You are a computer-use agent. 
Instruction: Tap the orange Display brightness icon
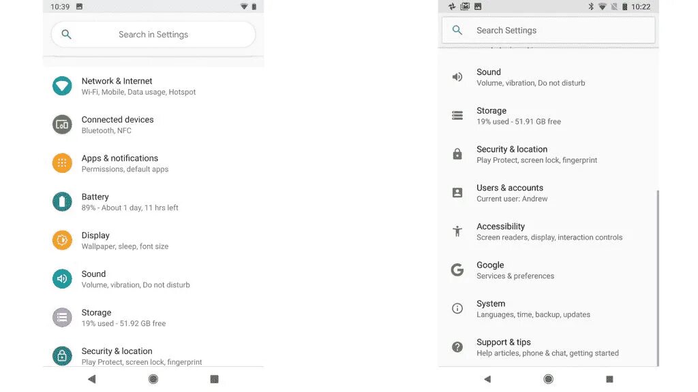(x=62, y=240)
